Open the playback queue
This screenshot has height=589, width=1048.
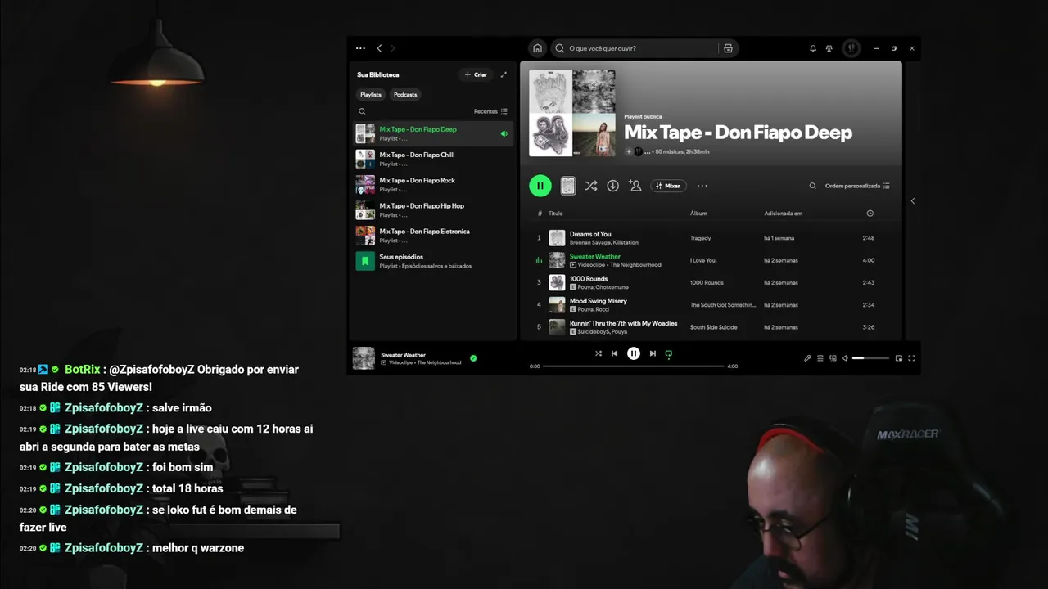click(820, 358)
